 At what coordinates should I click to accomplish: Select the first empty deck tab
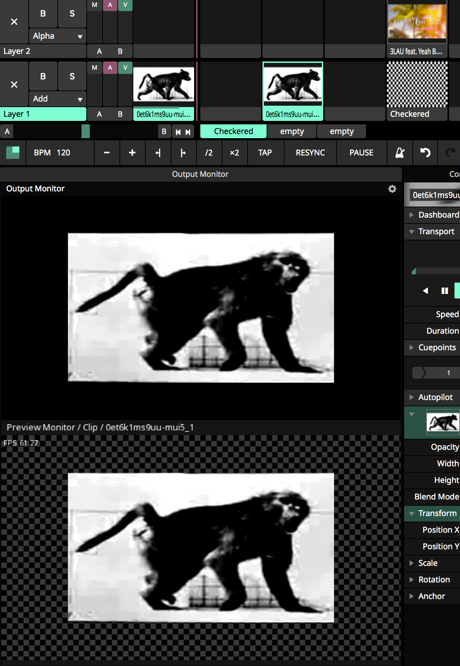pos(292,131)
